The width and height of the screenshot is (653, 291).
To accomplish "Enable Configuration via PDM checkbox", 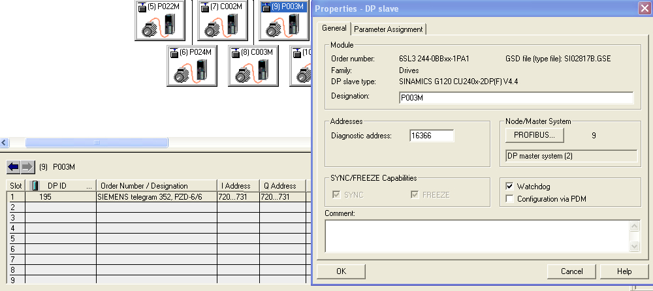I will (509, 198).
